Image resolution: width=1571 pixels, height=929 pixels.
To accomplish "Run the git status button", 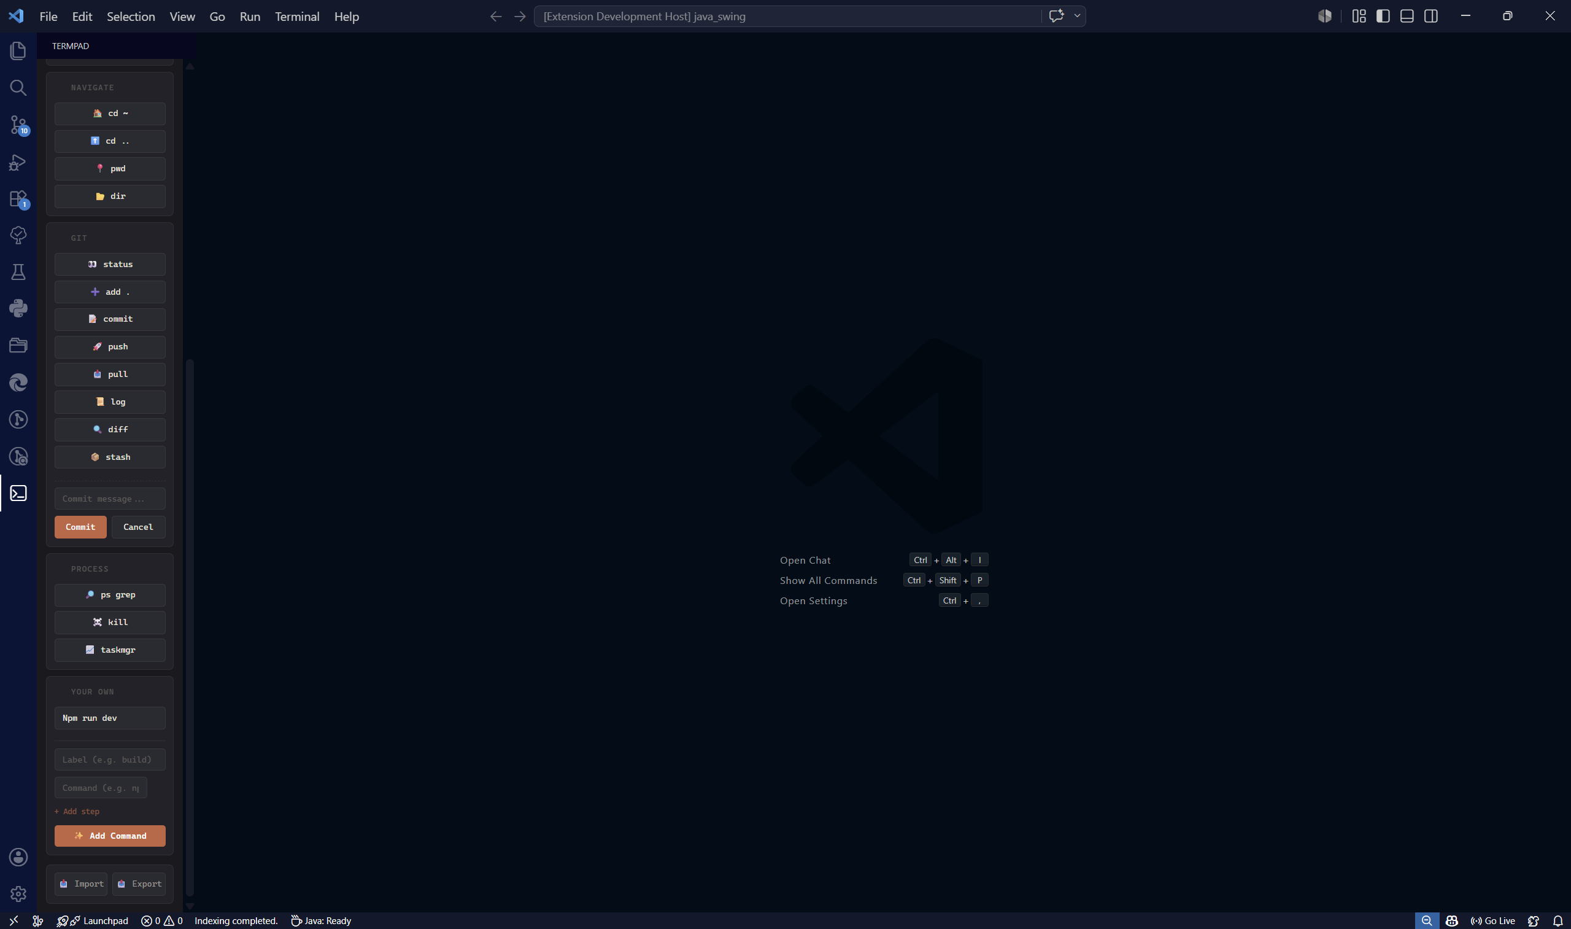I will tap(110, 264).
